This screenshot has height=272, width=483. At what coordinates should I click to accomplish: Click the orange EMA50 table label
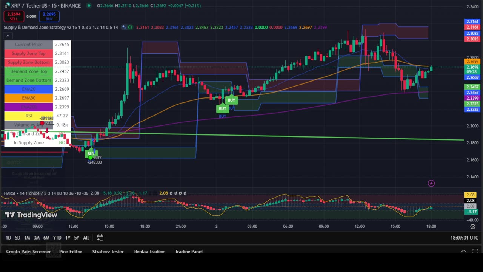(29, 98)
